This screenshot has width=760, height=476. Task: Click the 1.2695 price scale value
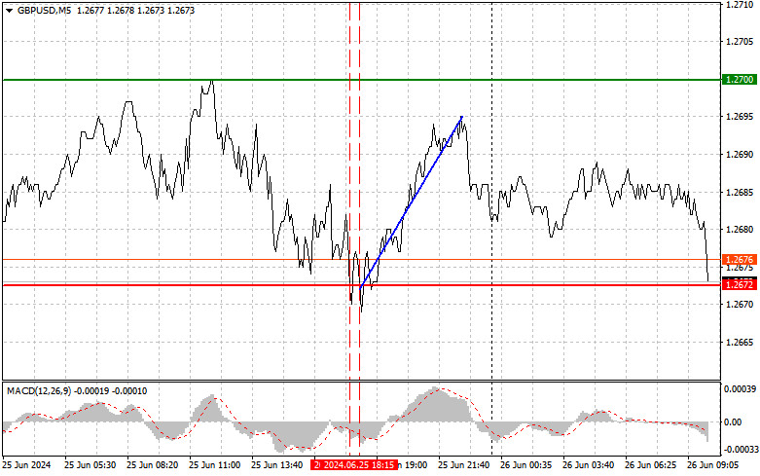coord(740,117)
